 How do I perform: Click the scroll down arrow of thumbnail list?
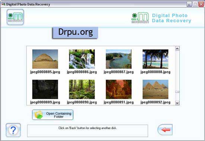click(177, 103)
